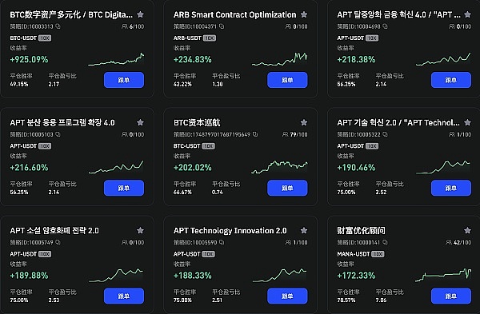Click 跟单 on the MANA-USDT strategy card
The image size is (480, 314).
point(451,296)
